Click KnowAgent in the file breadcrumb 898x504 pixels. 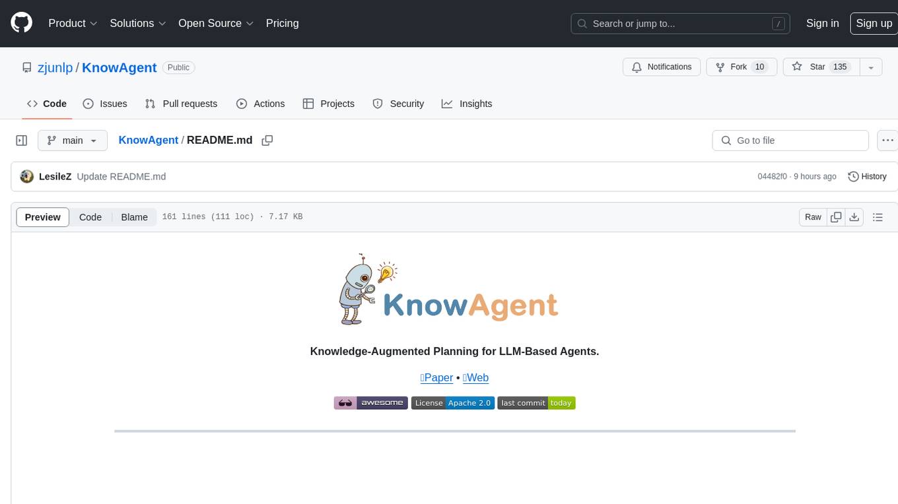(x=148, y=141)
